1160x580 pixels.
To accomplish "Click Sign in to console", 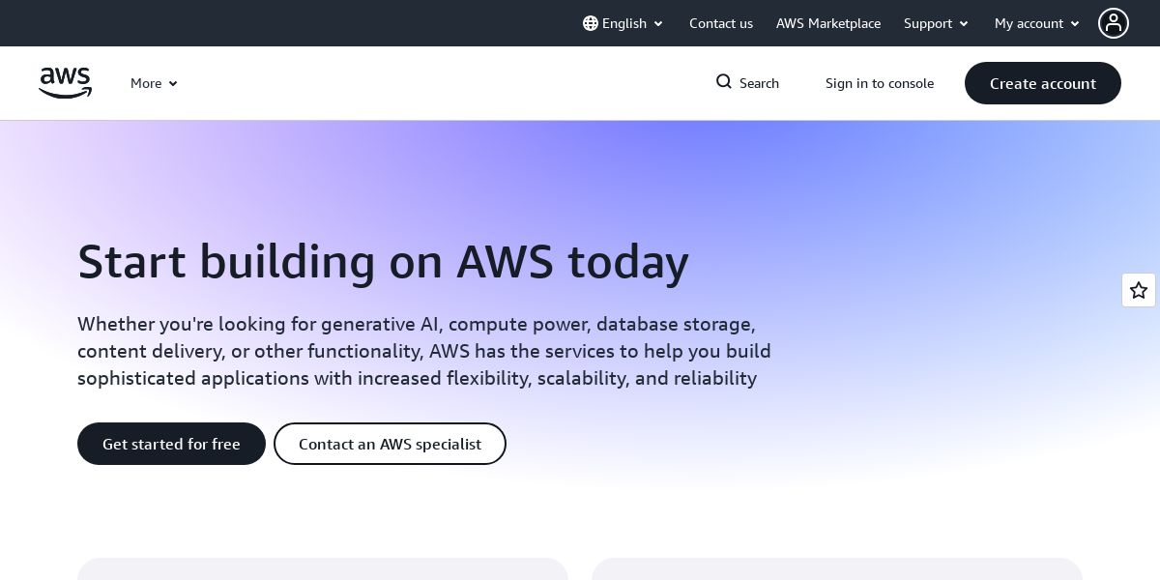I will click(x=880, y=83).
